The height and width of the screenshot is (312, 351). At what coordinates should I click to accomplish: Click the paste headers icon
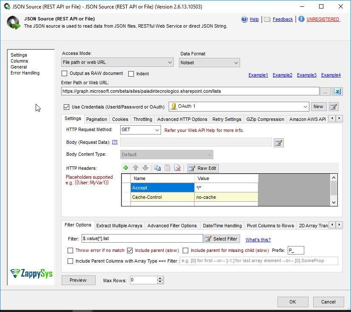coord(167,168)
